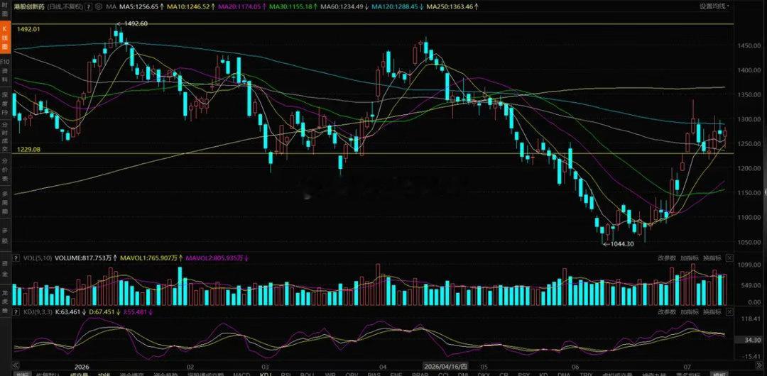Select the KDJ indicator tab
The image size is (767, 376).
(266, 375)
